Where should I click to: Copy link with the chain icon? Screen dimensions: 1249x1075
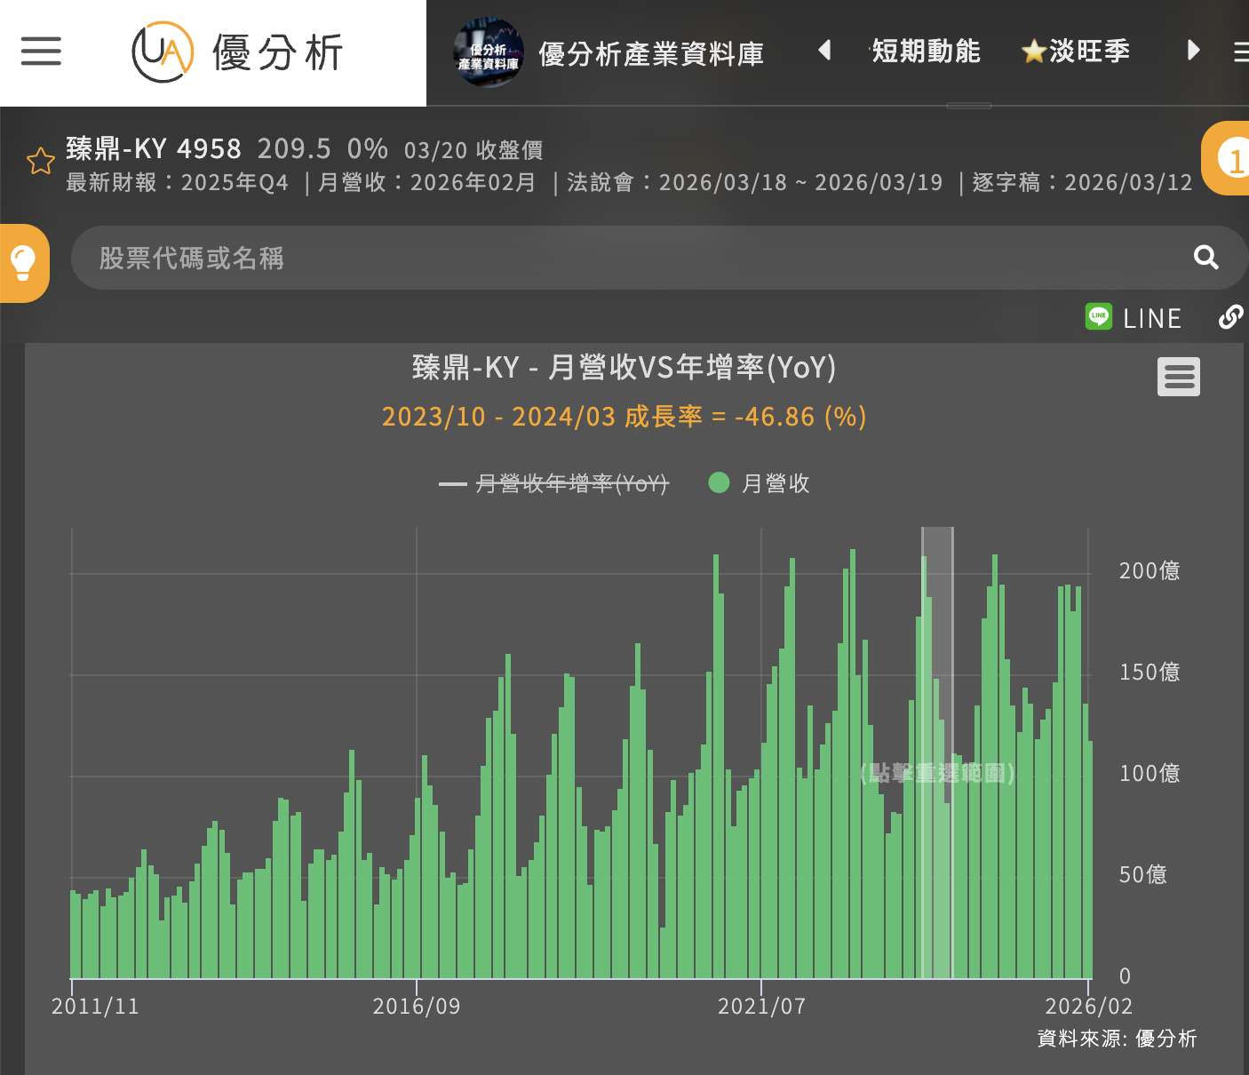click(x=1230, y=316)
